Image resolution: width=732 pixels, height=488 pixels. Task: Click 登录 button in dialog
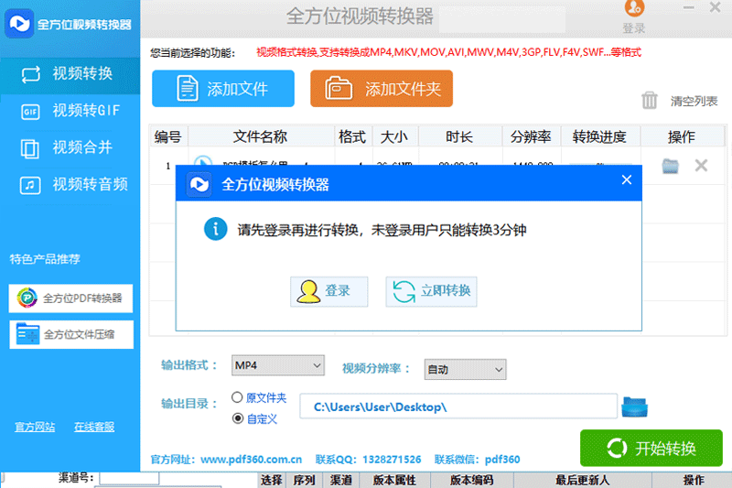pyautogui.click(x=328, y=291)
